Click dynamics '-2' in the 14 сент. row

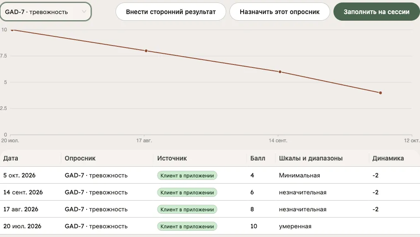376,192
